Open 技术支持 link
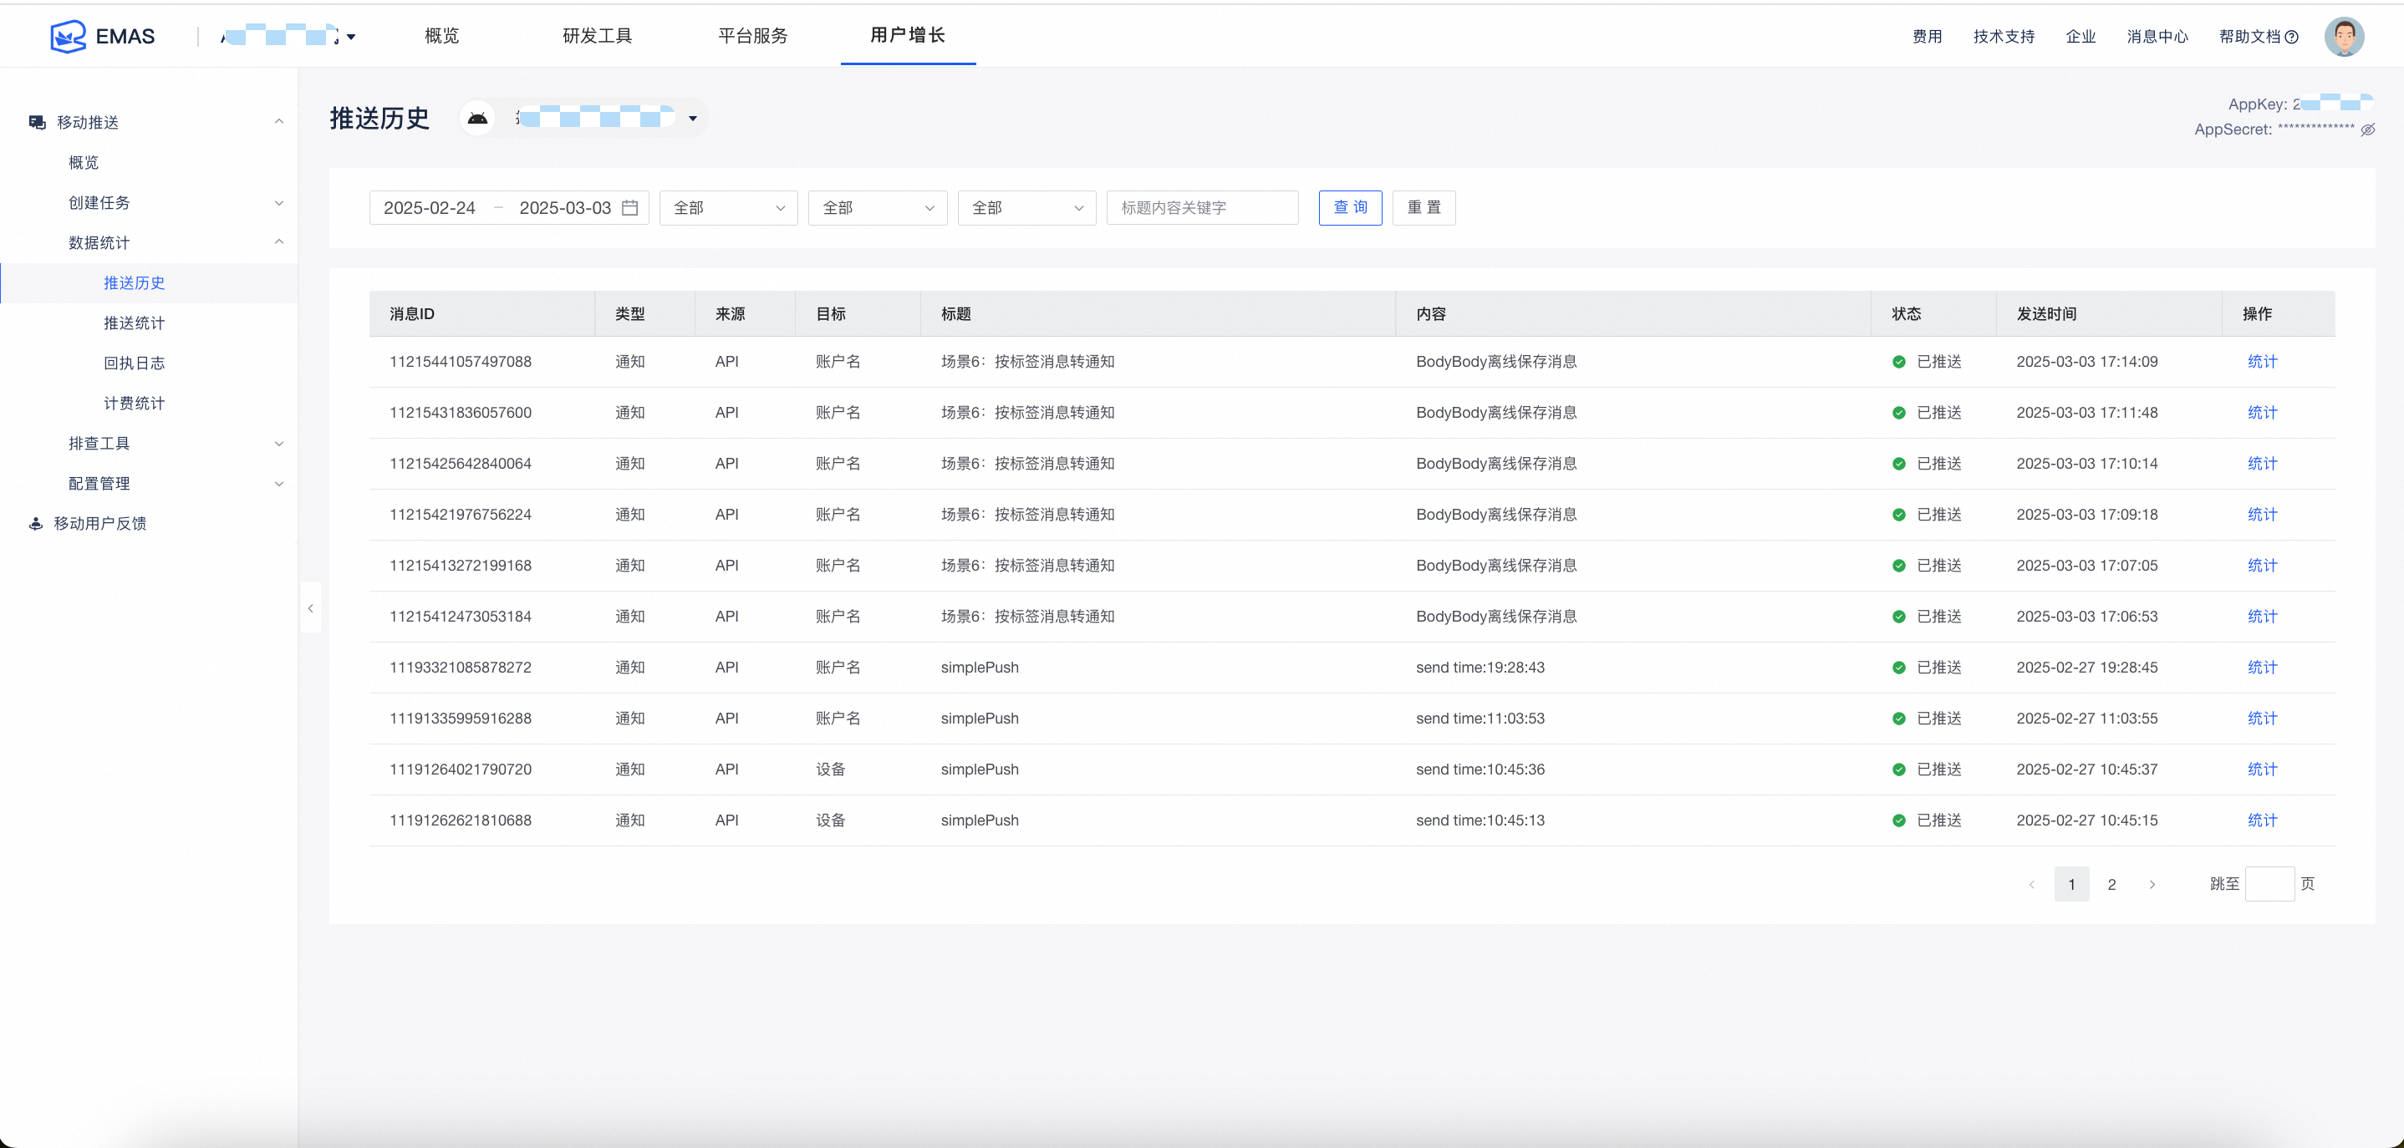Screen dimensions: 2404x1148 [x=2004, y=37]
